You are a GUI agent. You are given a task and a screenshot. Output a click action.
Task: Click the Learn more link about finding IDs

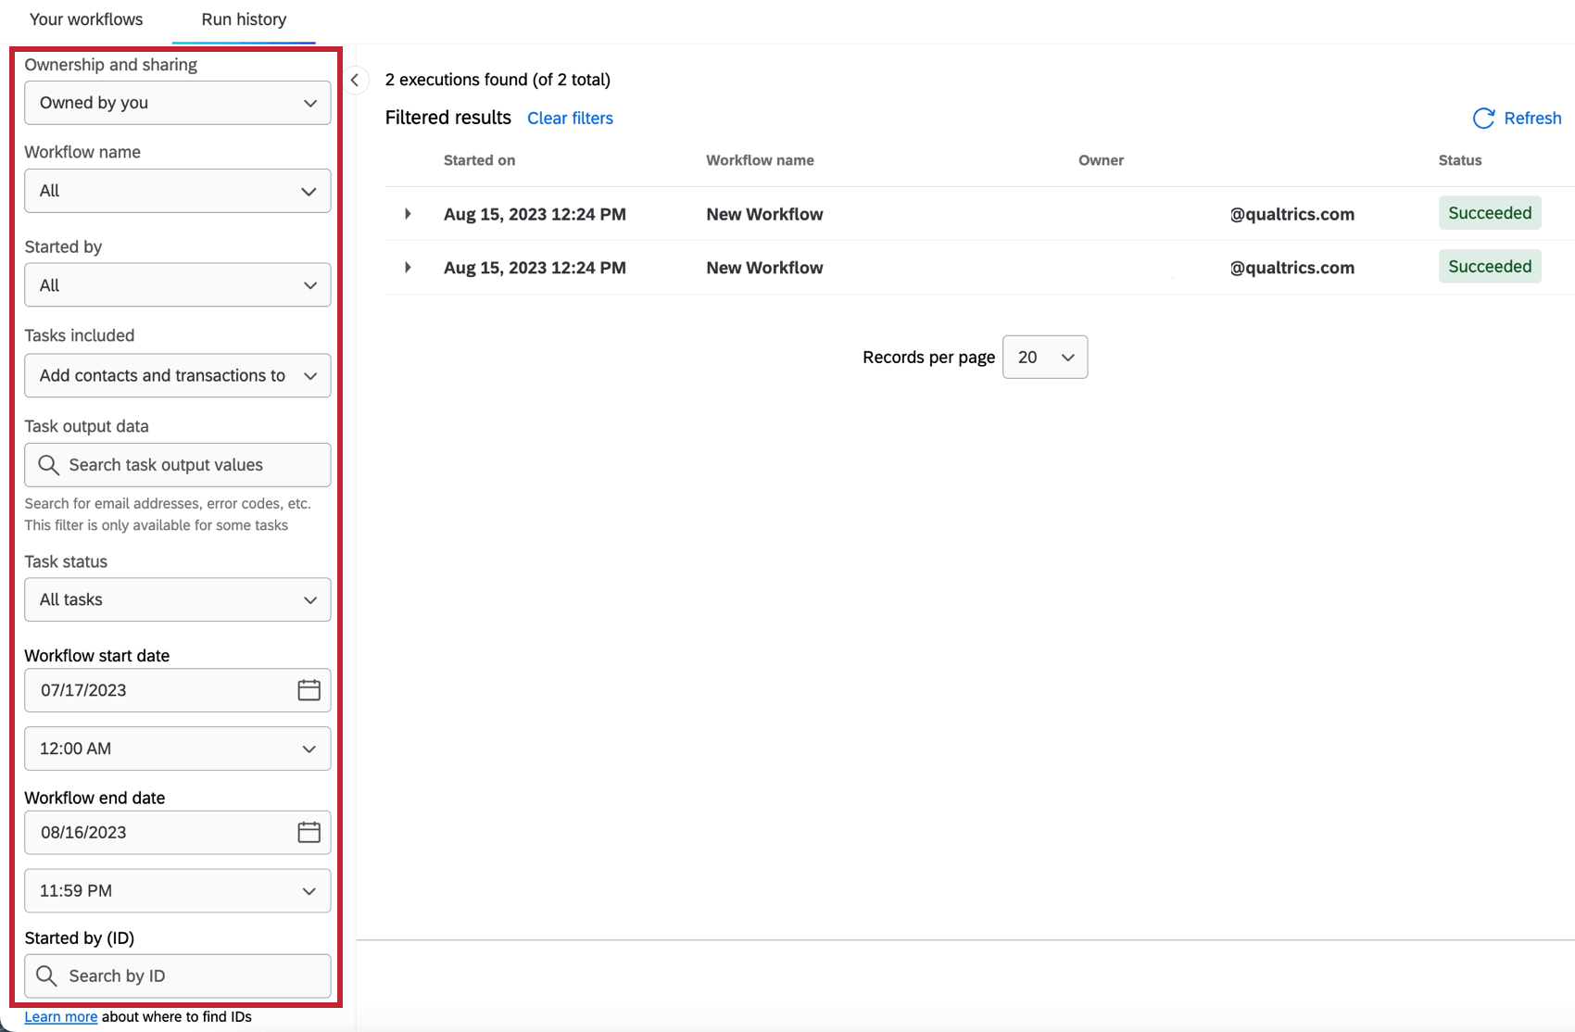pos(59,1016)
